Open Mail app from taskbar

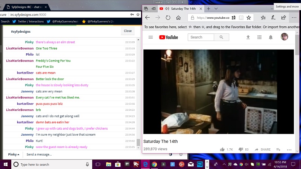pos(191,164)
